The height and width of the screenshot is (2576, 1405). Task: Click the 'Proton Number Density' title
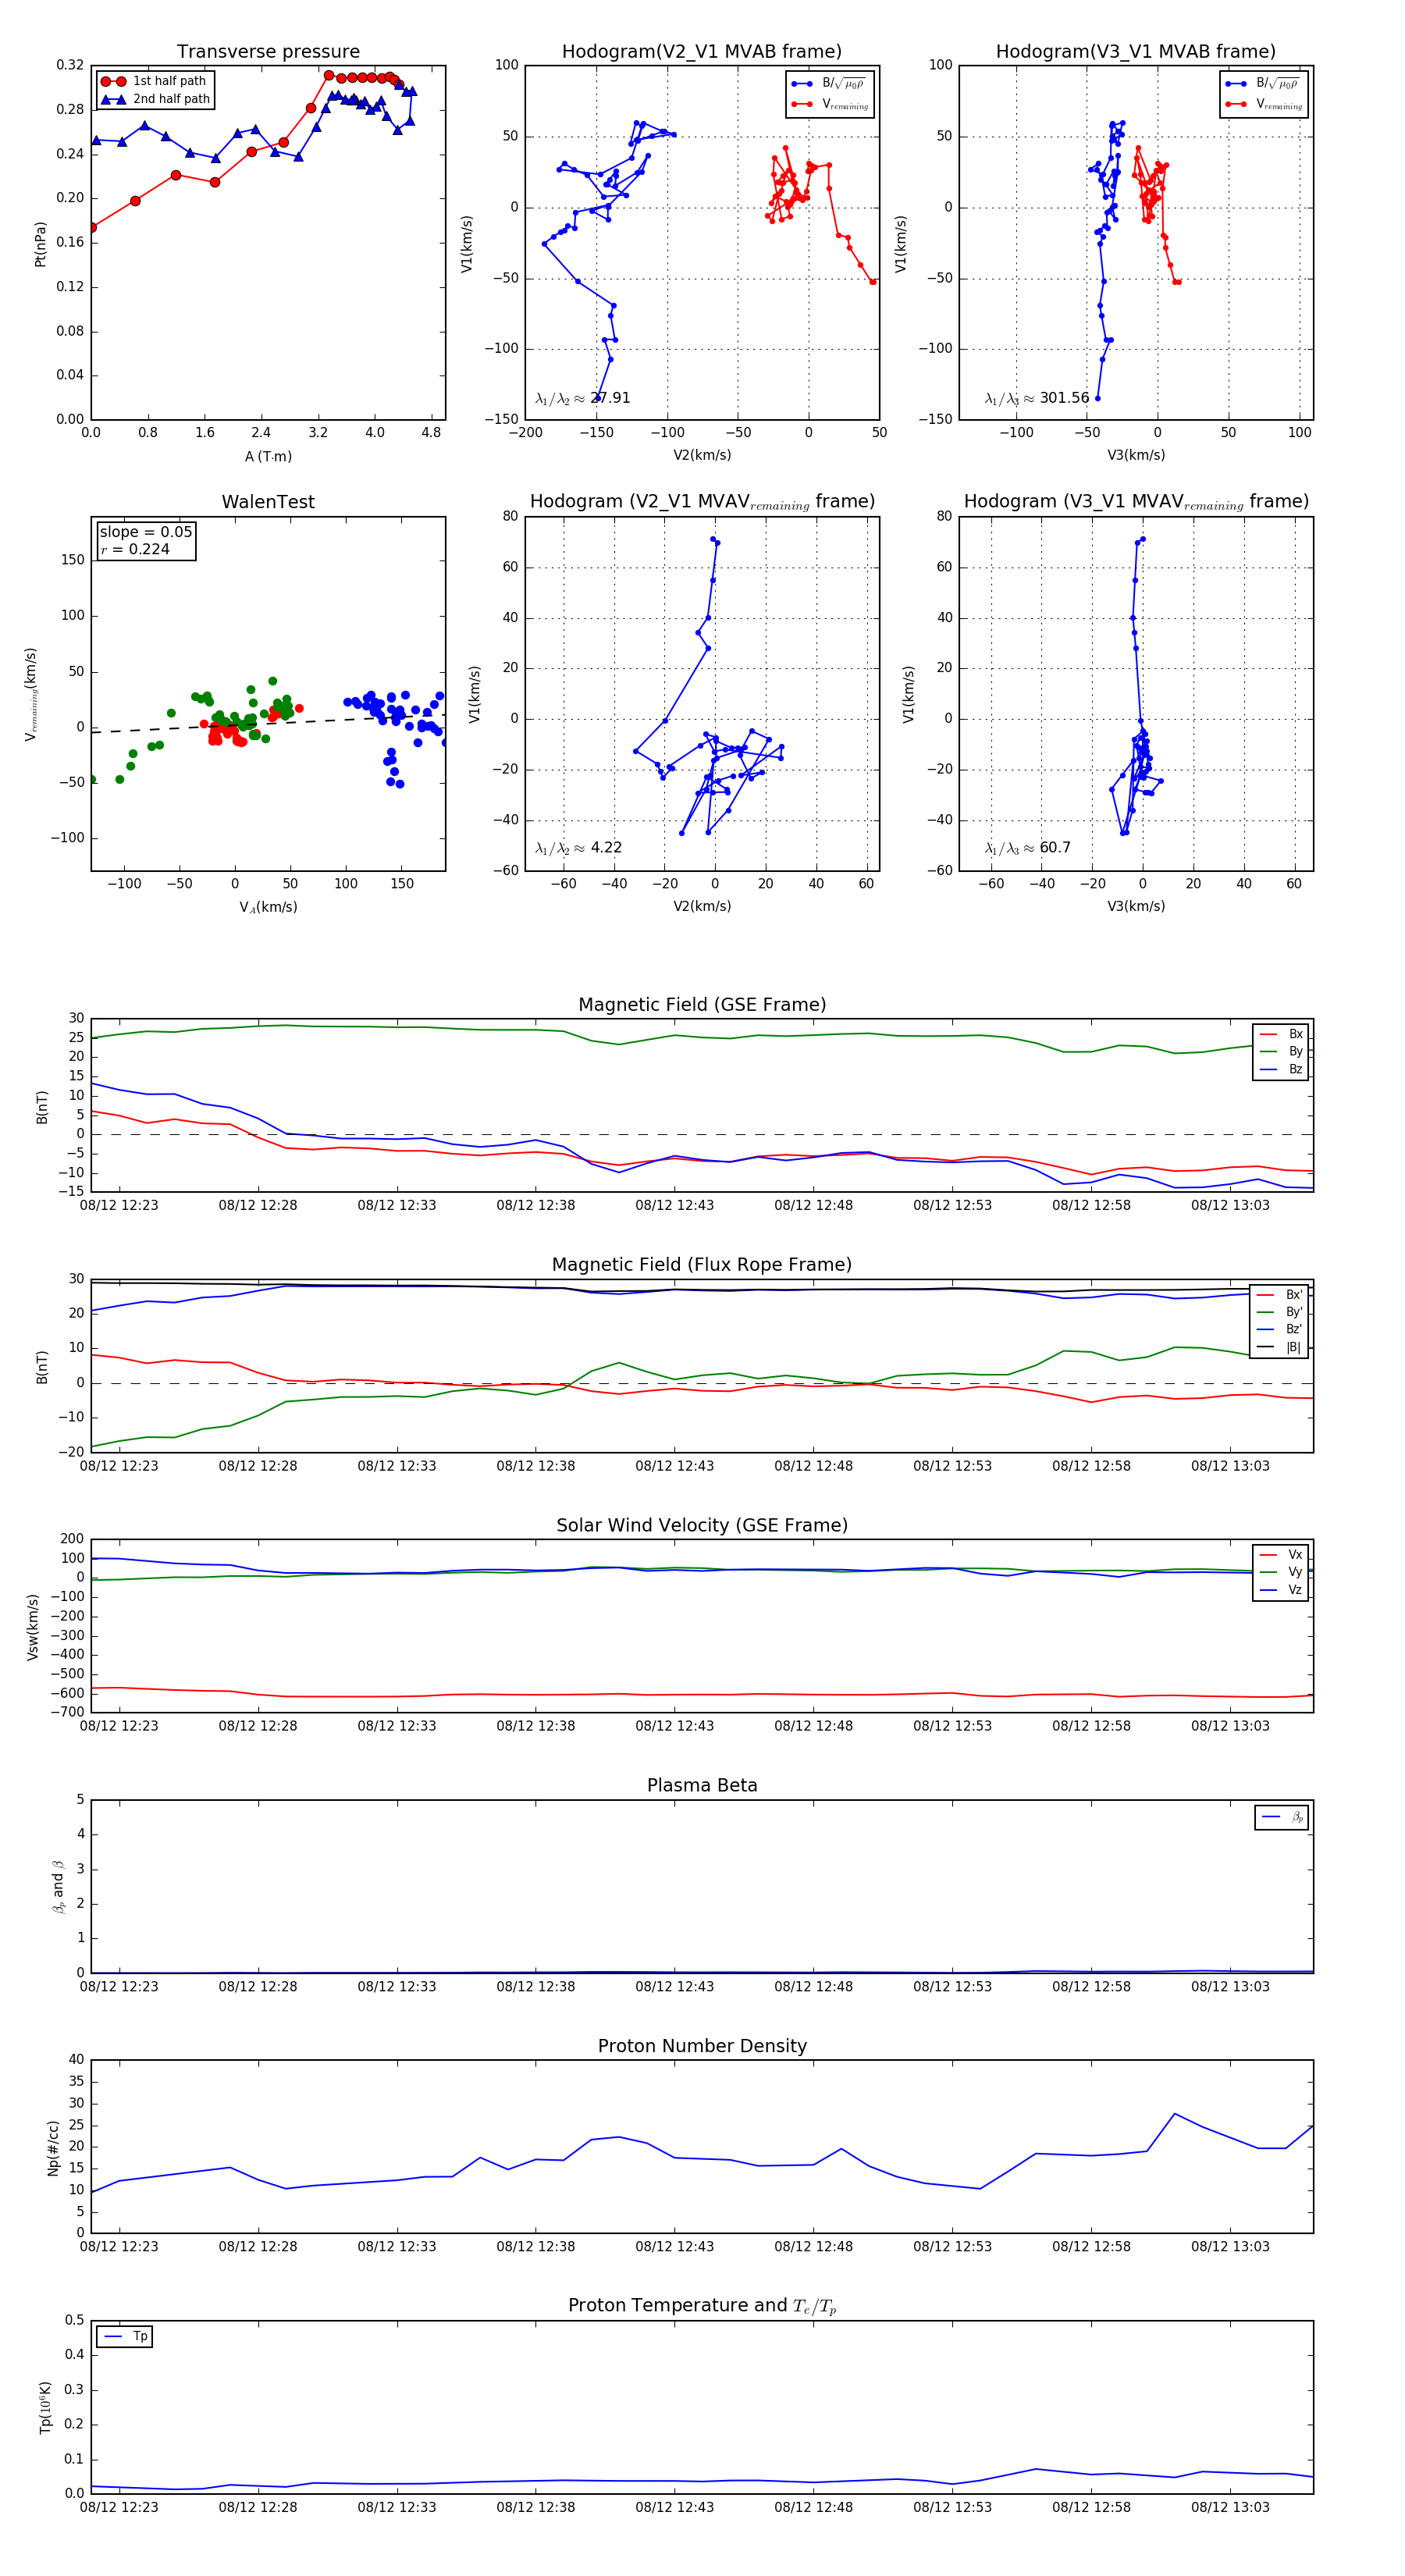coord(702,2046)
